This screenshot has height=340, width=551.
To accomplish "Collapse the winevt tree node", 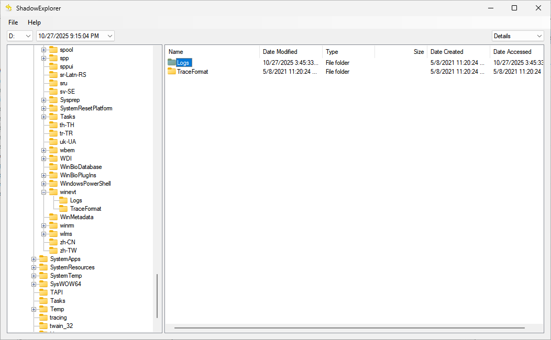I will (x=44, y=192).
